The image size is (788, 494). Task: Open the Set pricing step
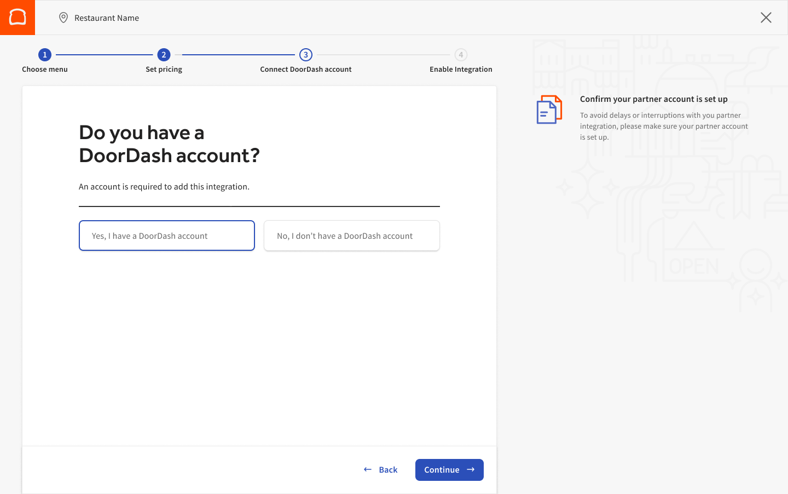(164, 69)
